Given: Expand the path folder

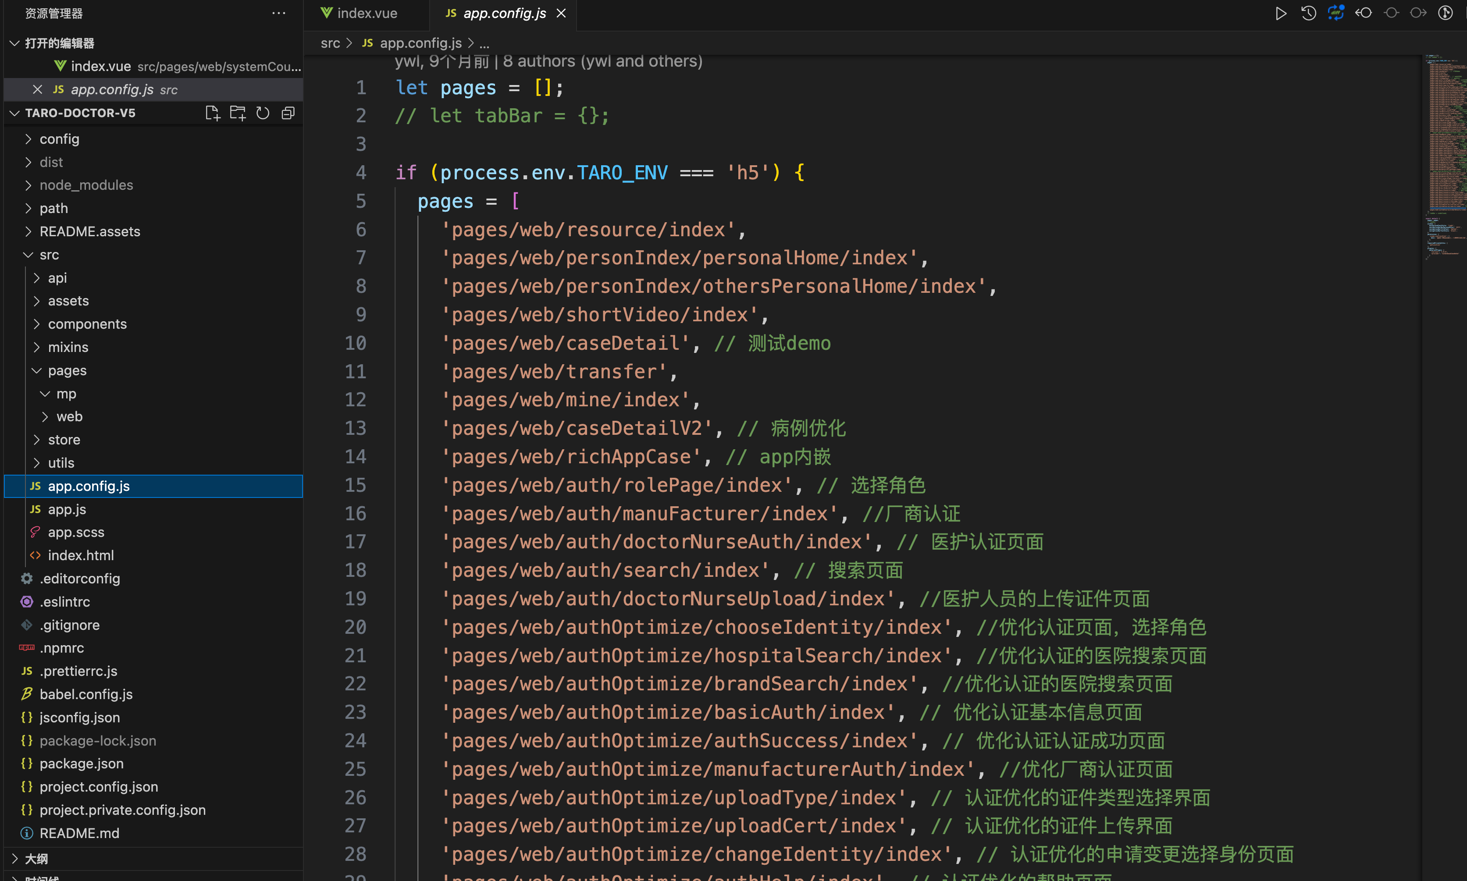Looking at the screenshot, I should [x=153, y=208].
